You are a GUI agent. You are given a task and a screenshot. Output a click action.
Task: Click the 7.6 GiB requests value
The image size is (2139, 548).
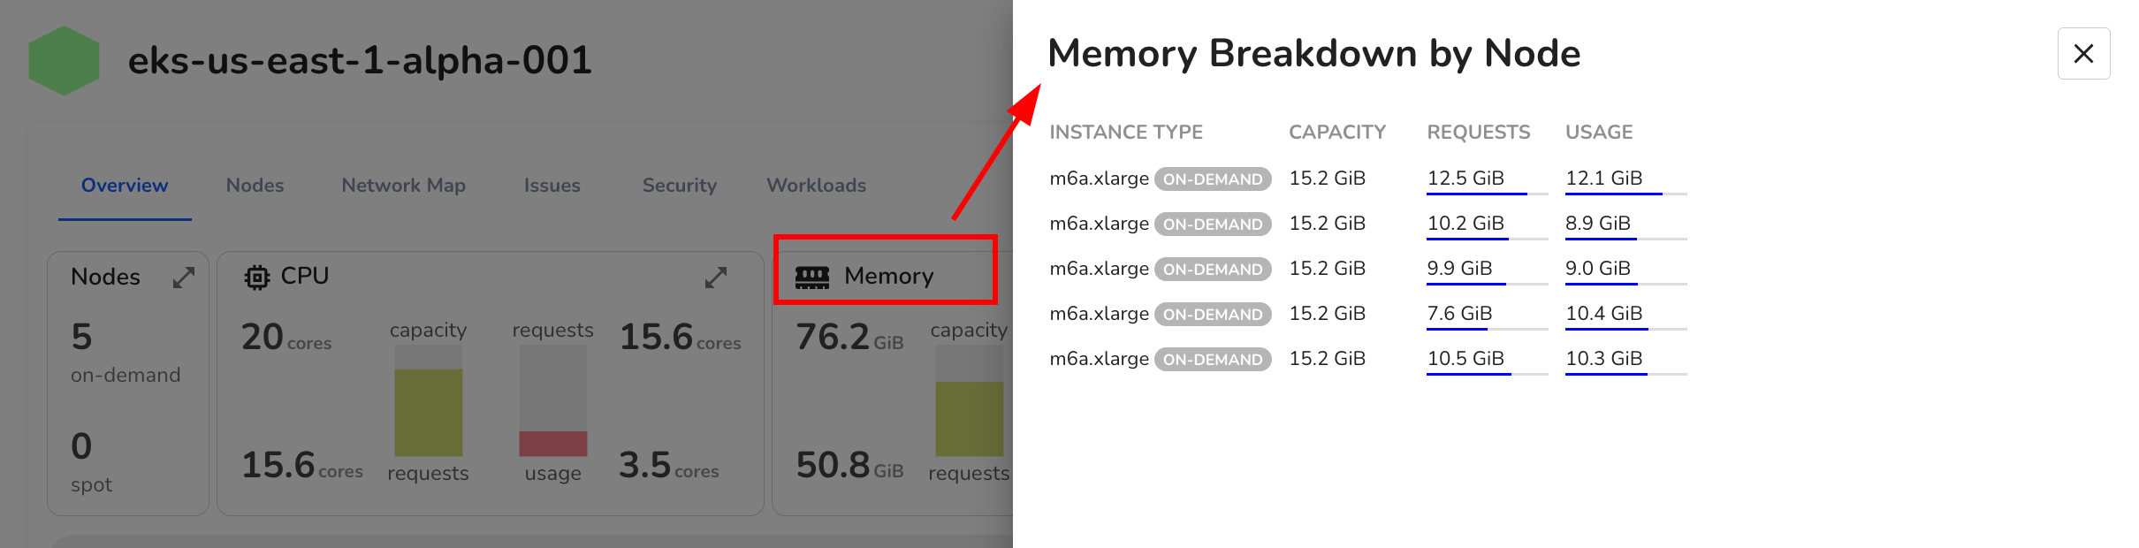tap(1459, 314)
